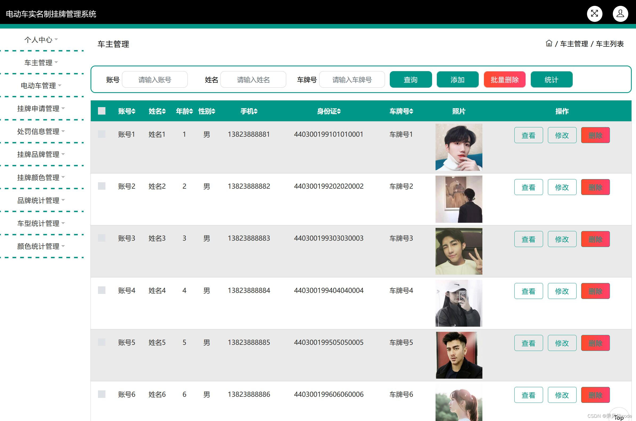Click the 请输入车牌号 input field
The image size is (636, 421).
pos(352,79)
